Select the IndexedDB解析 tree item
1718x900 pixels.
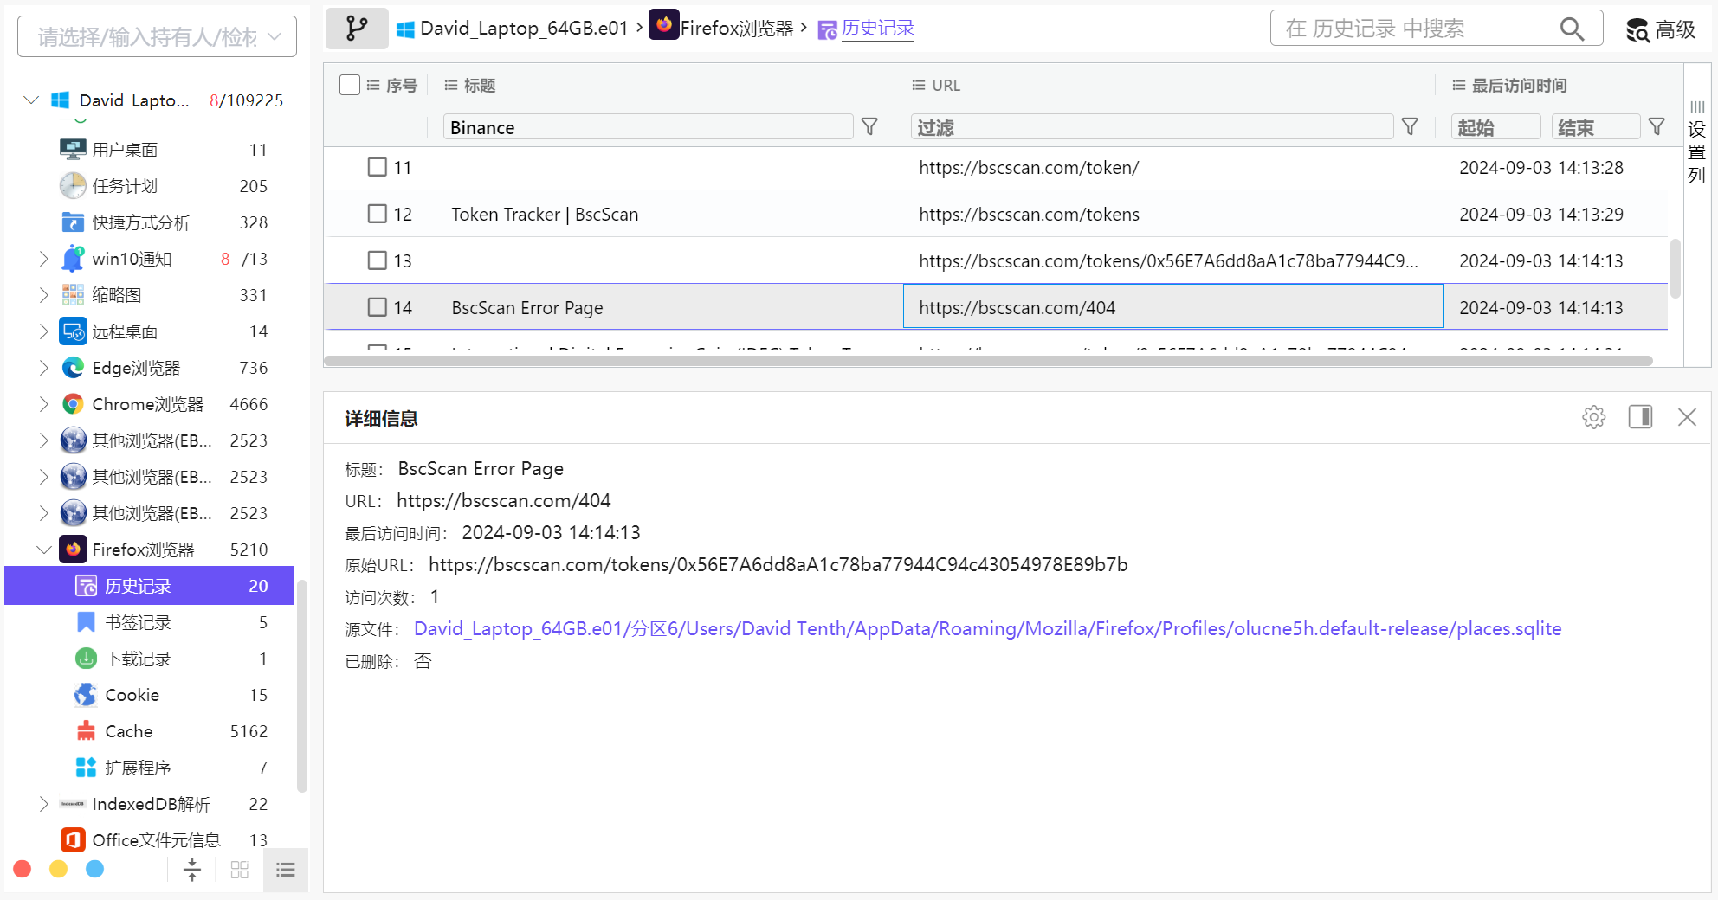click(152, 804)
